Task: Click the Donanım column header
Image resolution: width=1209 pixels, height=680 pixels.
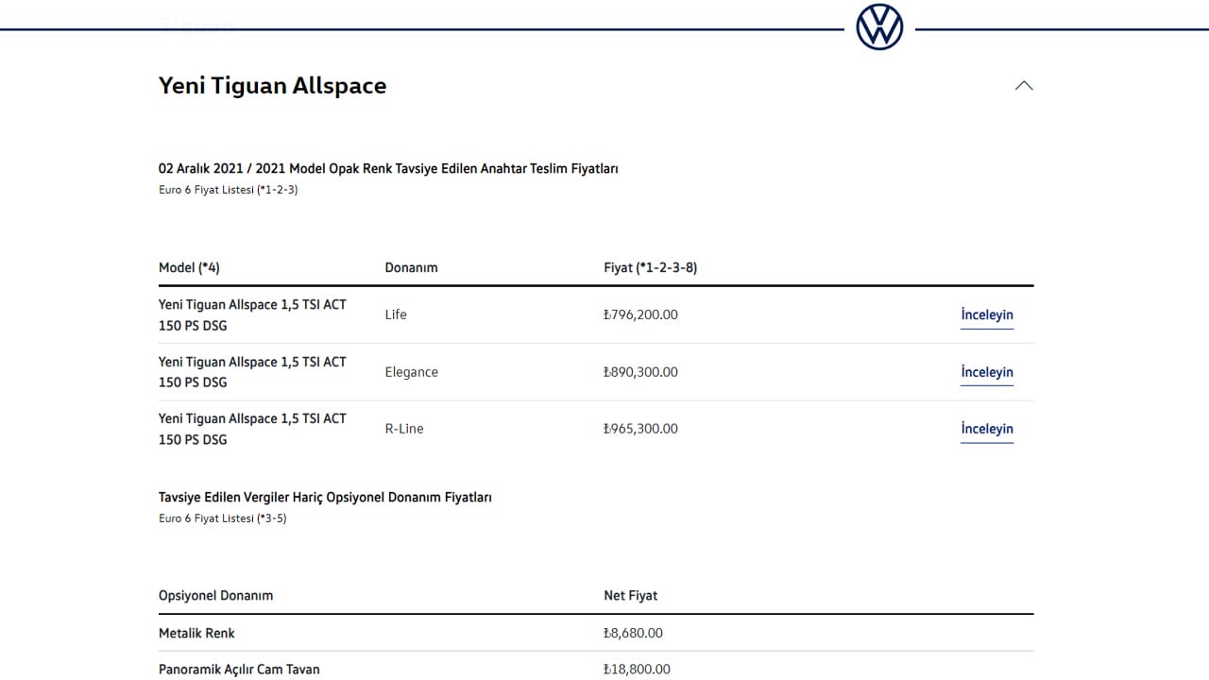Action: (412, 267)
